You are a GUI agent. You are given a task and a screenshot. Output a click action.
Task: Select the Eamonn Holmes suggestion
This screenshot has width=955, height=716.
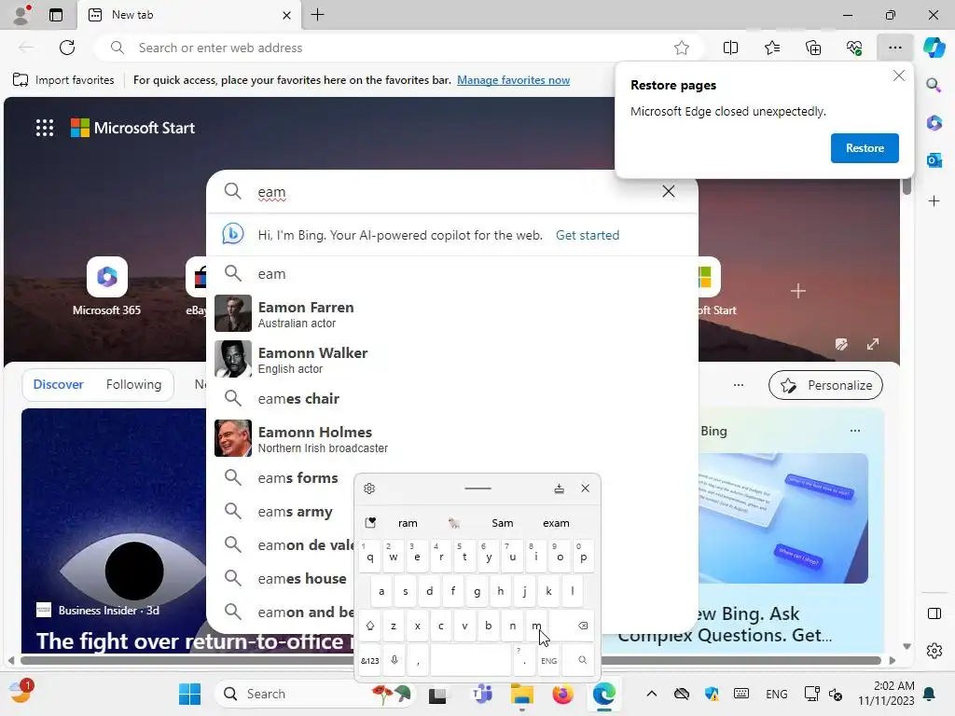pyautogui.click(x=452, y=438)
